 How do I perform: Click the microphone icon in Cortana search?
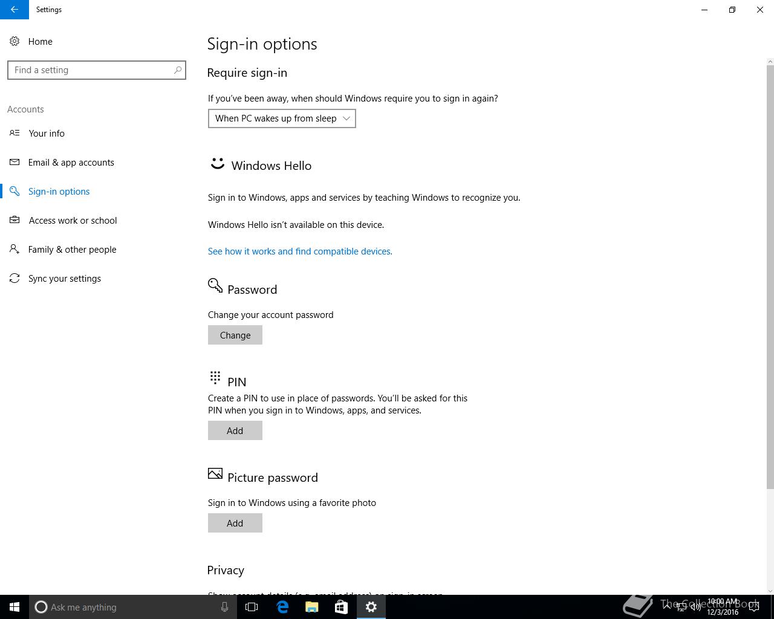(x=224, y=607)
